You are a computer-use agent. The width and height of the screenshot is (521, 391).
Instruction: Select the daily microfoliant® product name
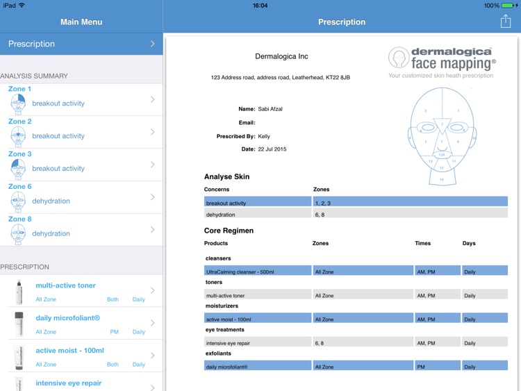click(68, 318)
